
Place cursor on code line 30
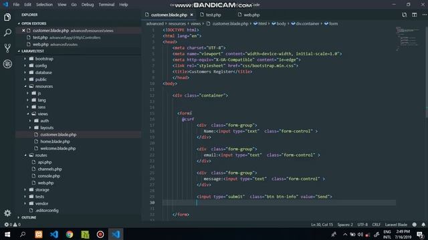click(x=279, y=203)
